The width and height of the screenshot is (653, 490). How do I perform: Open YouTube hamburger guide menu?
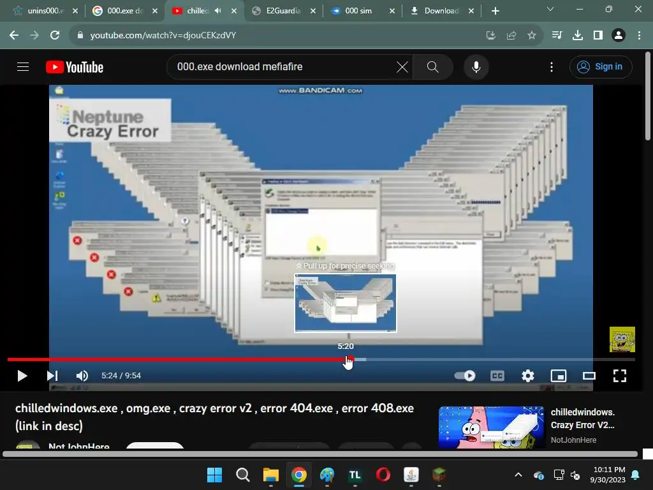(x=23, y=66)
